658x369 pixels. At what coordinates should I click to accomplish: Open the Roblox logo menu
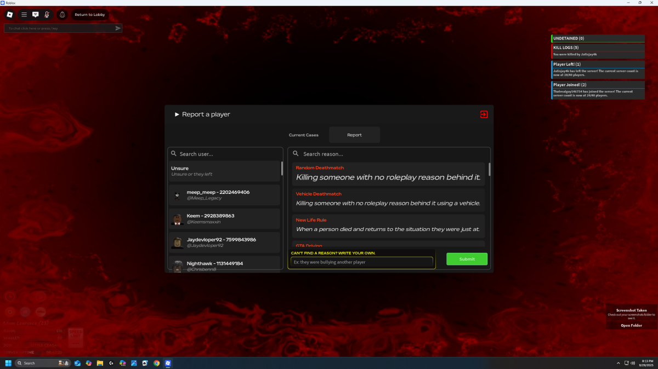pos(9,15)
